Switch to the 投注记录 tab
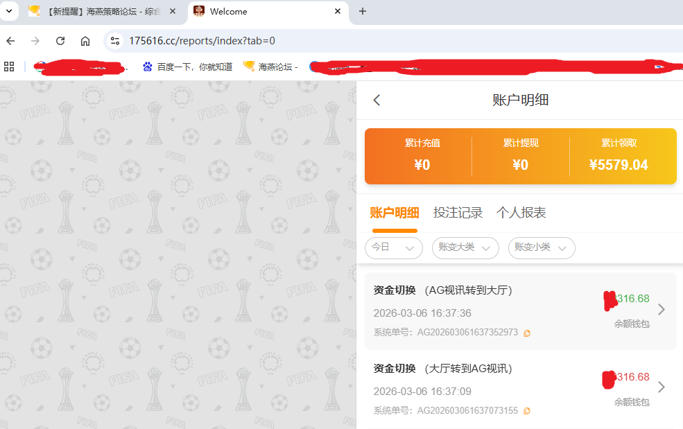 pos(458,212)
